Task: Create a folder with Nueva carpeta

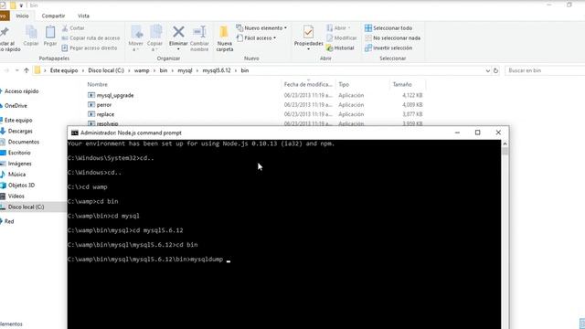Action: [225, 38]
